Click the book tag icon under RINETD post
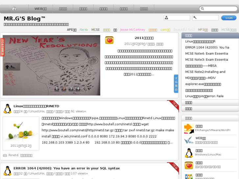 5,155
